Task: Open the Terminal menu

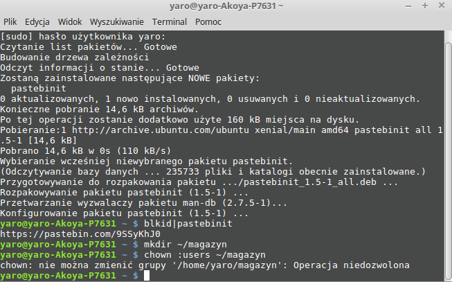Action: (x=170, y=22)
